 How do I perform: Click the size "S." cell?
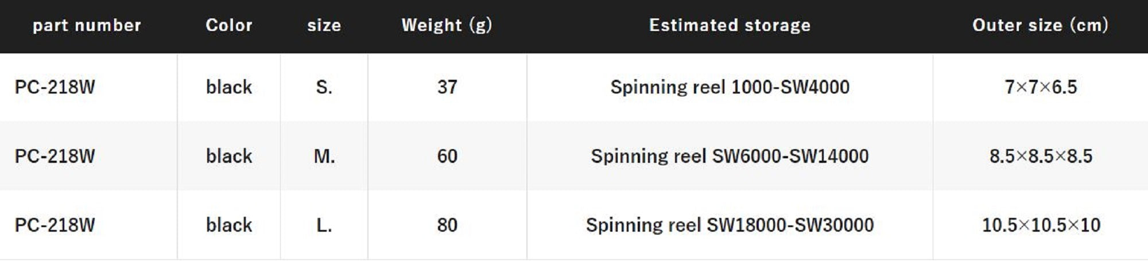tap(324, 87)
